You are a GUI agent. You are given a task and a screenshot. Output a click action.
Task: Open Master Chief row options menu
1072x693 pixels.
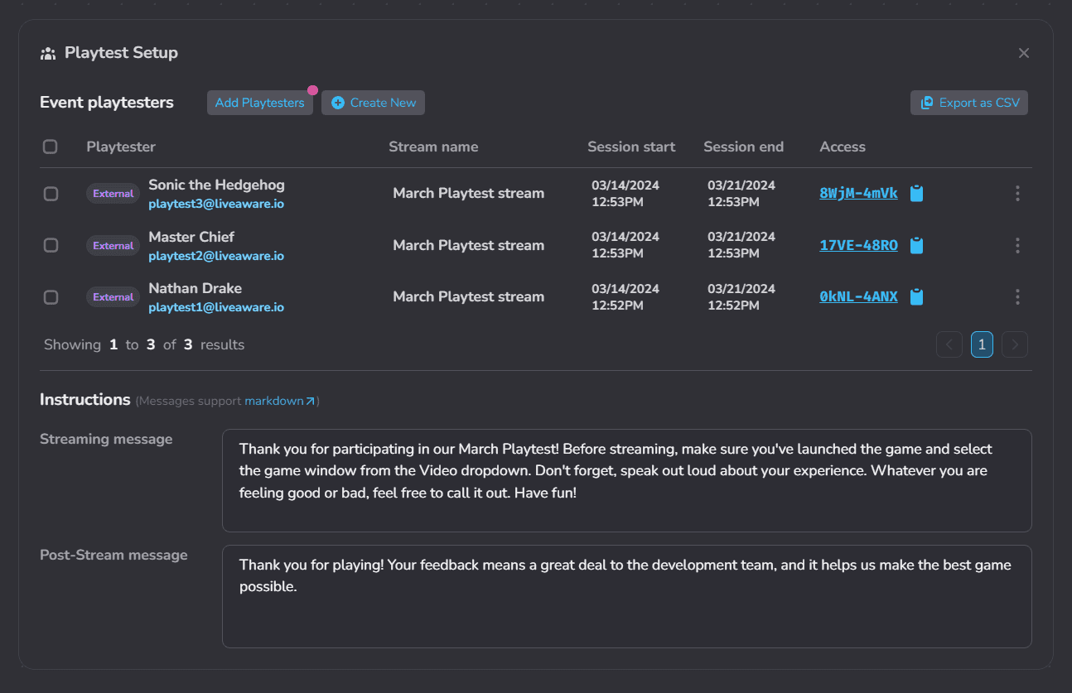tap(1017, 246)
